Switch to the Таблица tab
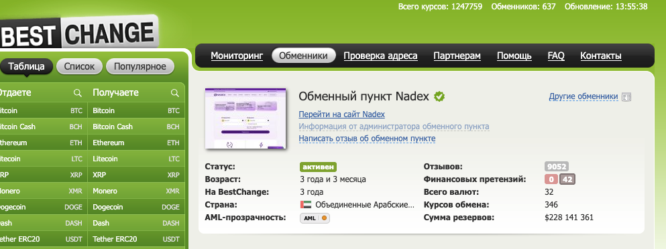666x249 pixels. pyautogui.click(x=26, y=66)
